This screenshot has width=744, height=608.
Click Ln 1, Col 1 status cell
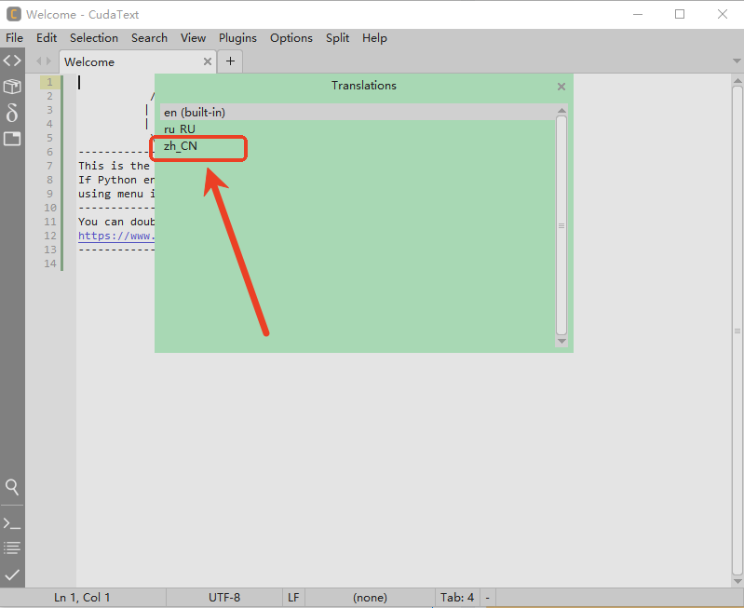pyautogui.click(x=83, y=598)
